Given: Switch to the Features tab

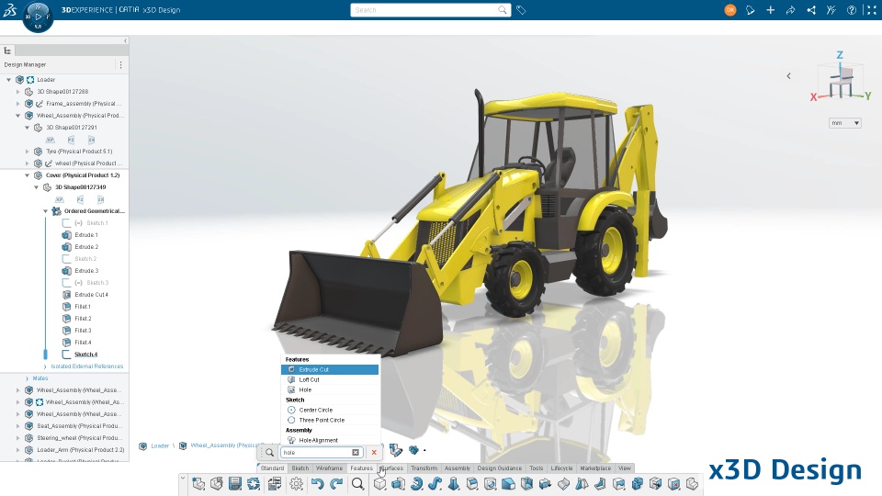Looking at the screenshot, I should [361, 468].
